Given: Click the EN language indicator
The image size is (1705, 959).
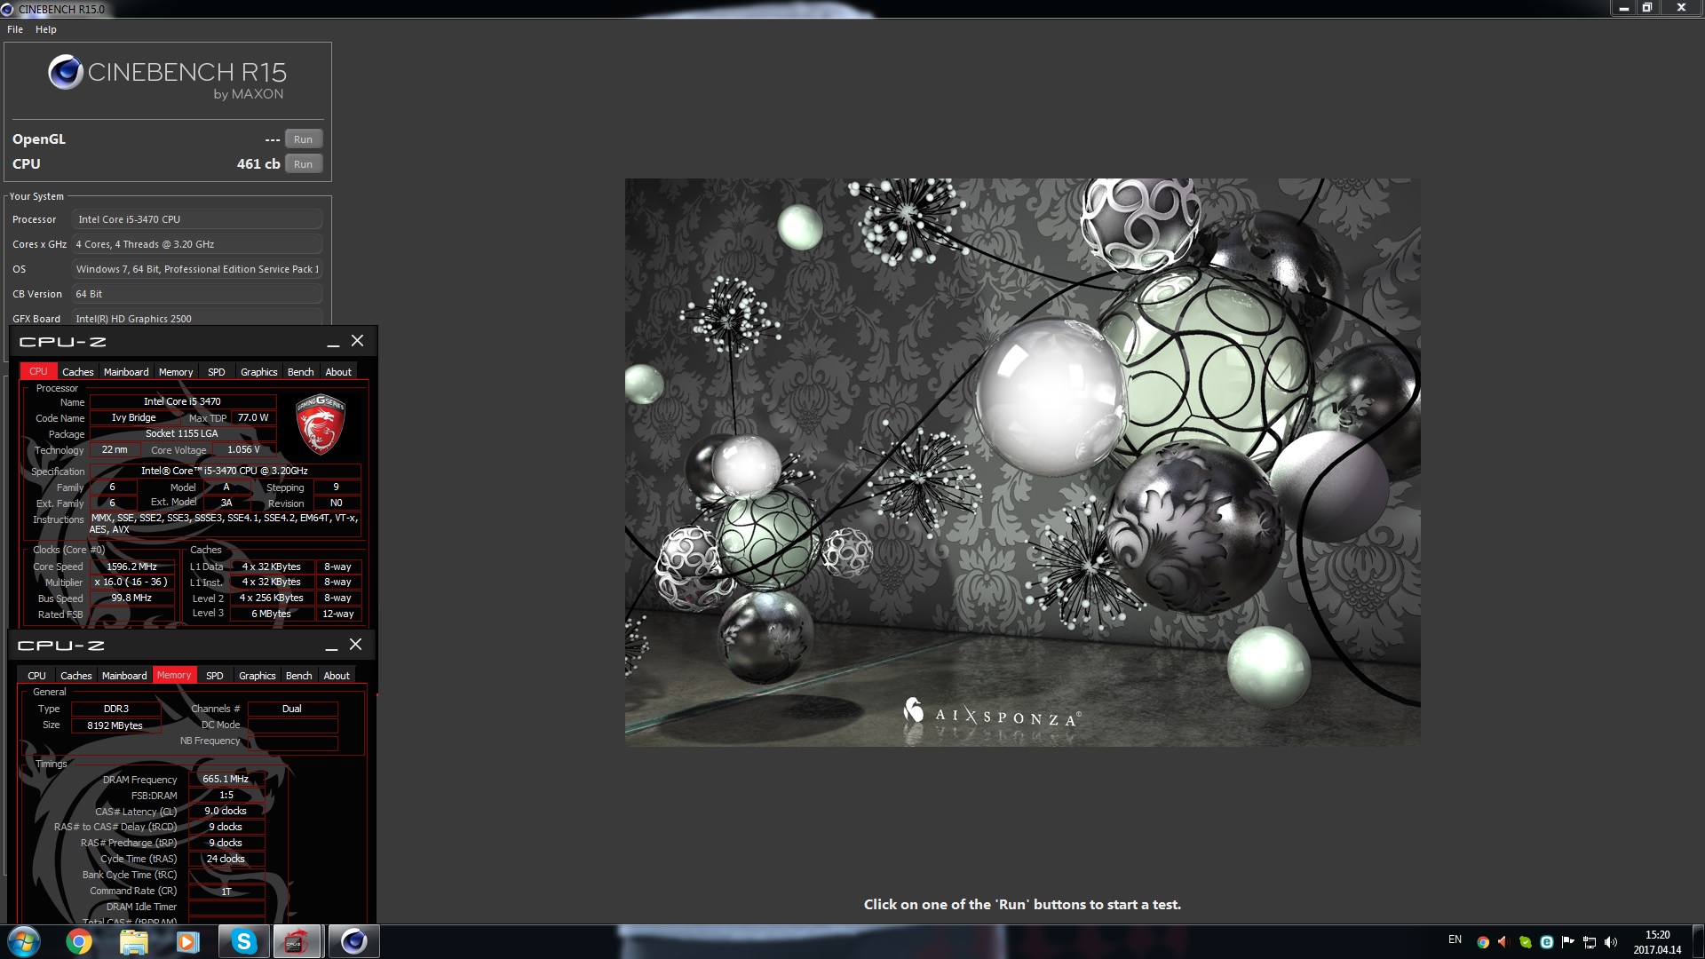Looking at the screenshot, I should point(1455,939).
